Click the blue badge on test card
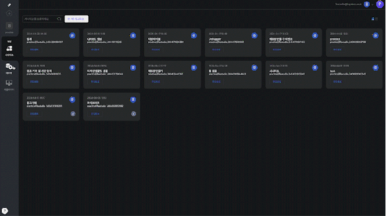 coord(376,67)
